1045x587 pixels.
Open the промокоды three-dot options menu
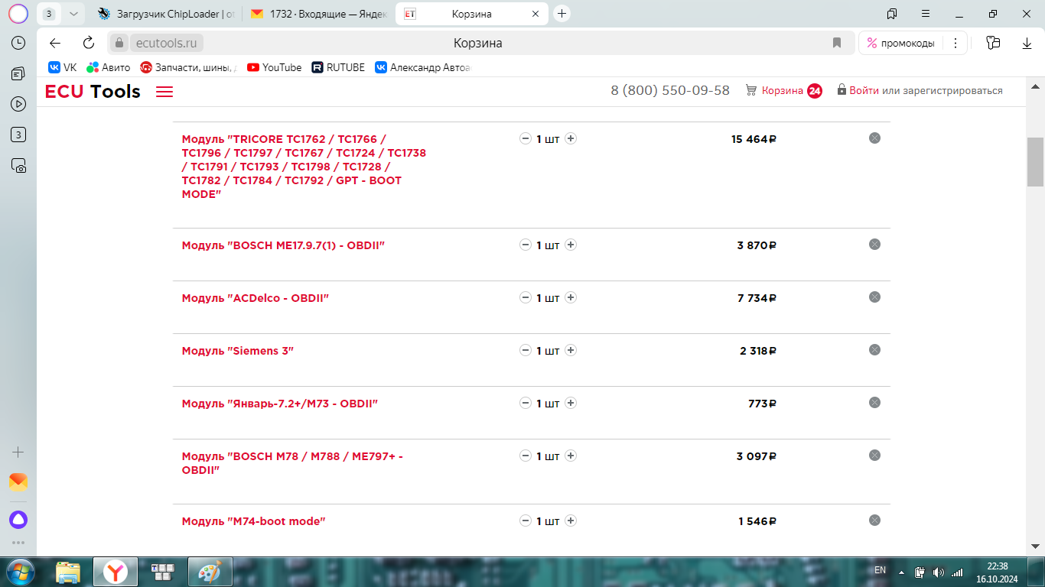point(955,44)
